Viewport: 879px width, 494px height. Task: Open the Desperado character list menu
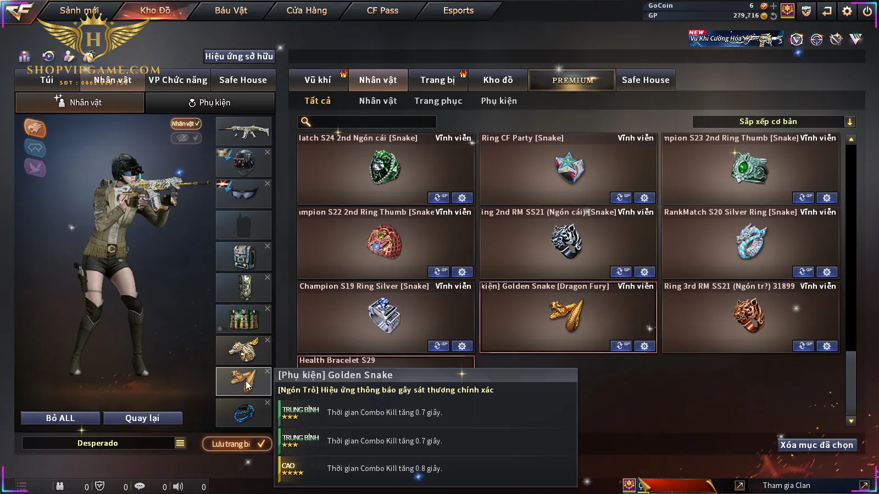point(180,443)
